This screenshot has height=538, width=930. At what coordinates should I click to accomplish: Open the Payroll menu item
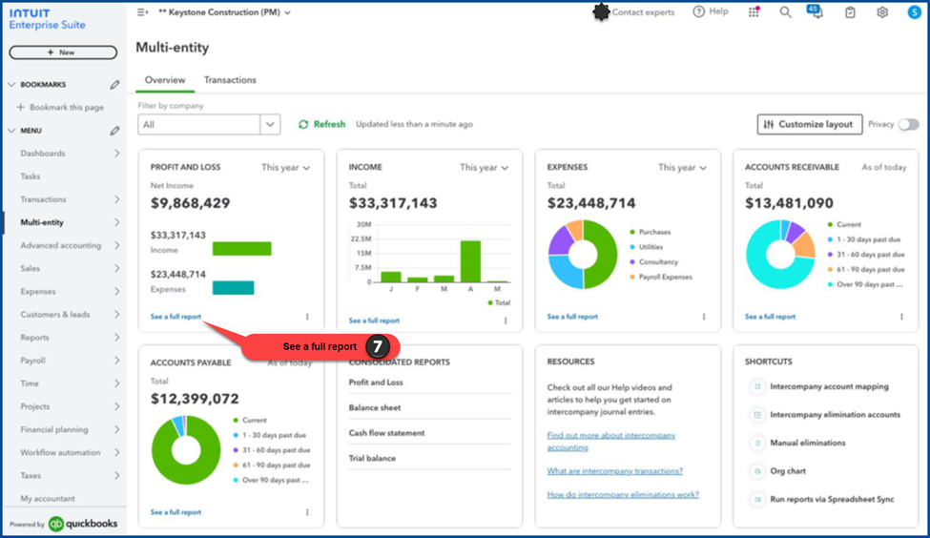click(32, 361)
